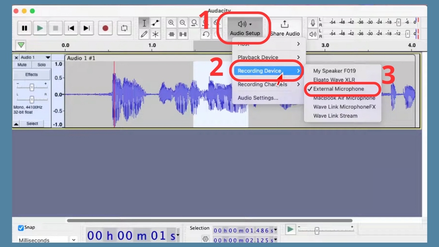Click the track gain slider

[32, 87]
